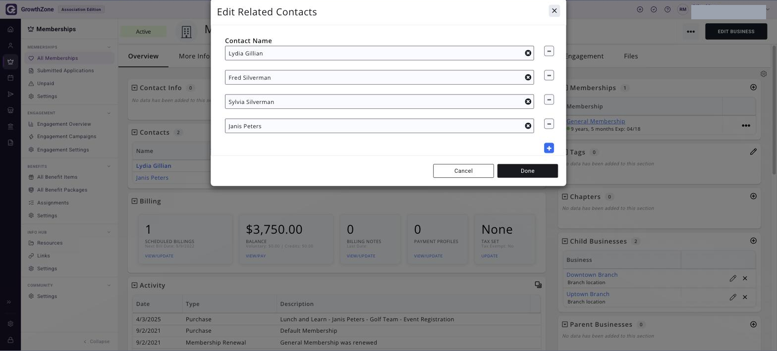The image size is (777, 351).
Task: Edit Tags with the pencil icon
Action: (x=753, y=151)
